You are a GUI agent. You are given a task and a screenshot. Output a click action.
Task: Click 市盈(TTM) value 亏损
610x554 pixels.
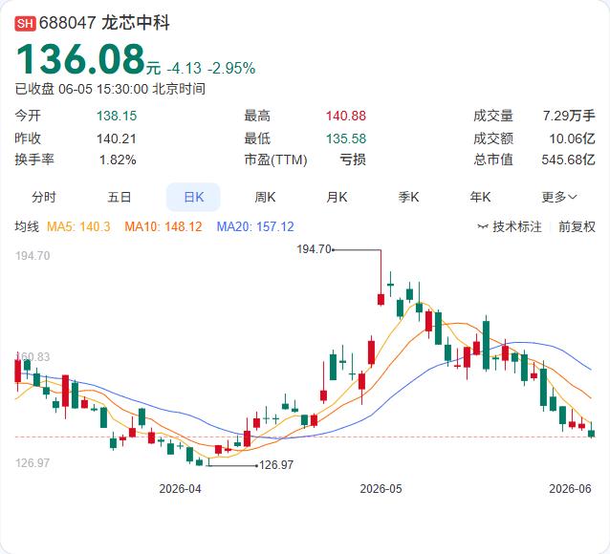(x=353, y=160)
